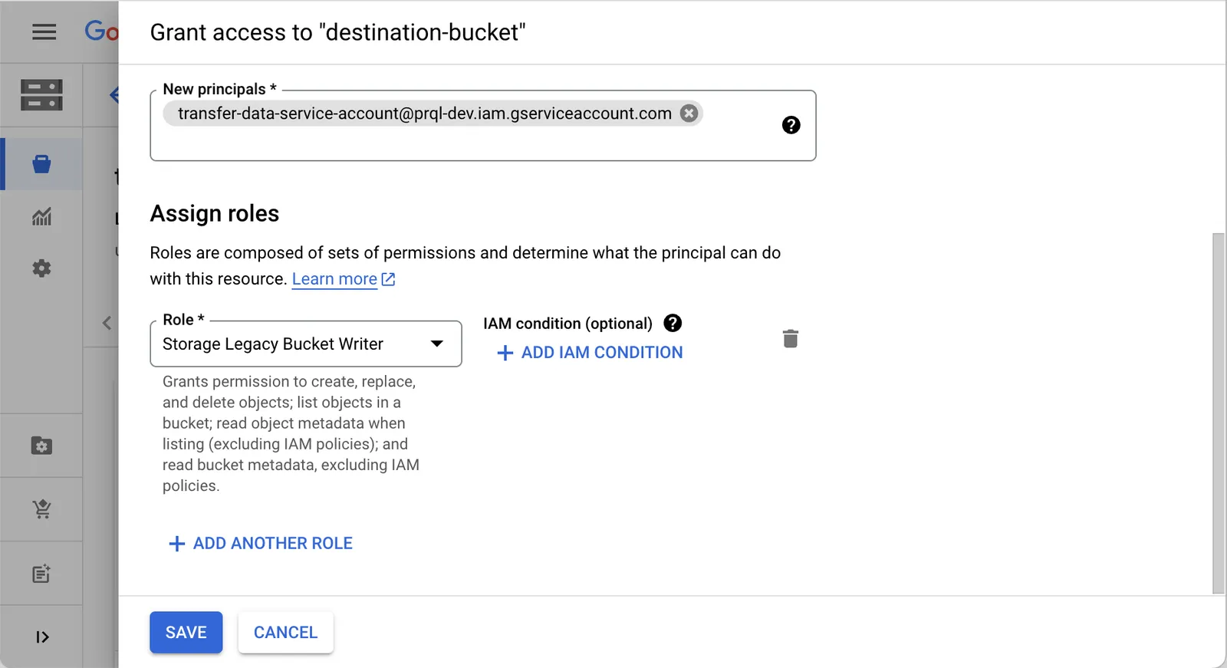The width and height of the screenshot is (1227, 668).
Task: Click the IAM condition help icon
Action: [x=673, y=323]
